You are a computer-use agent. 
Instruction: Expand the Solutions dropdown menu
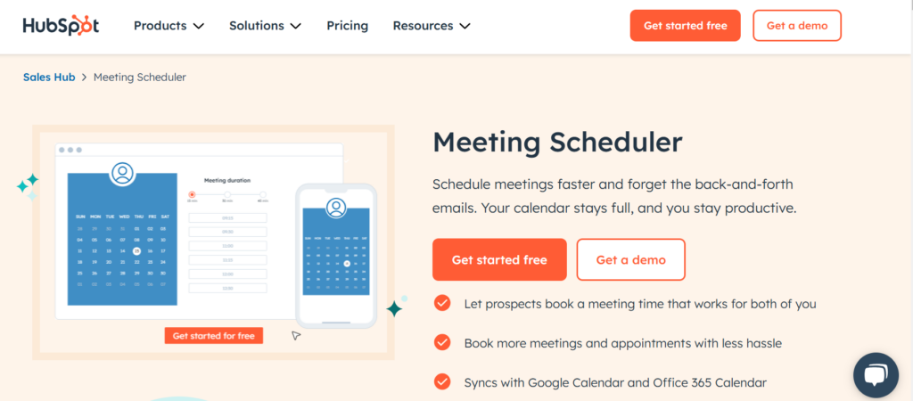(x=264, y=26)
